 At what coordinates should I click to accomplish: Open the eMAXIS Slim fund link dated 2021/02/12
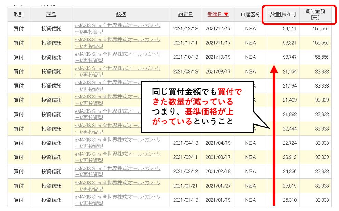(x=118, y=171)
